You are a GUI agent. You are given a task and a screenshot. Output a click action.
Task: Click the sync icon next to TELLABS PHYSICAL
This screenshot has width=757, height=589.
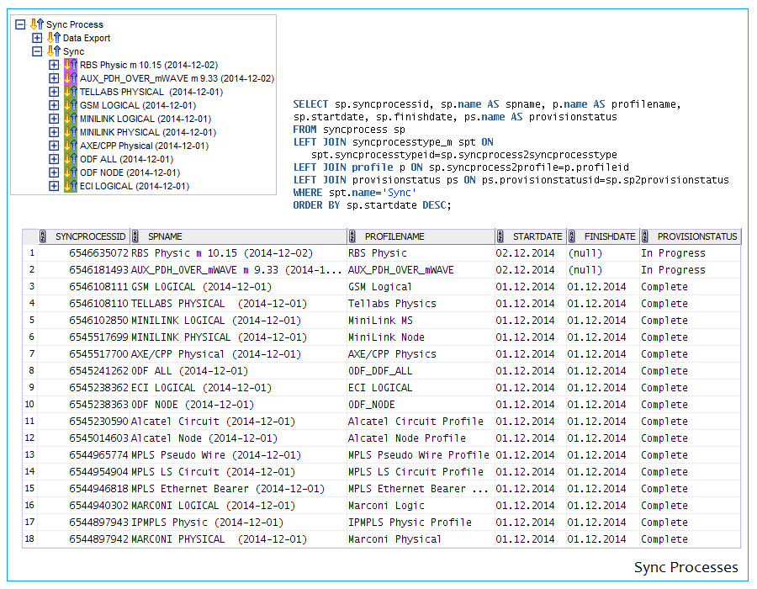tap(71, 92)
